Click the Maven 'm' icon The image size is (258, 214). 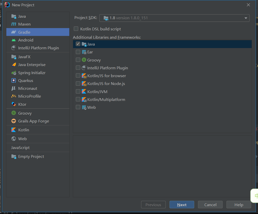click(14, 24)
